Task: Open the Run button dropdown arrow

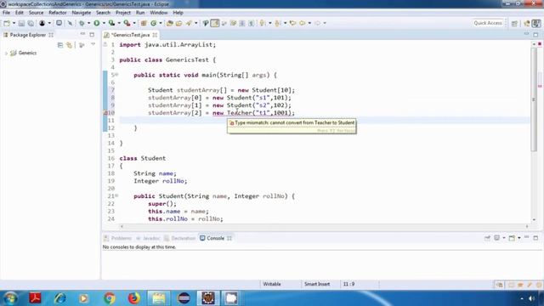Action: (104, 23)
